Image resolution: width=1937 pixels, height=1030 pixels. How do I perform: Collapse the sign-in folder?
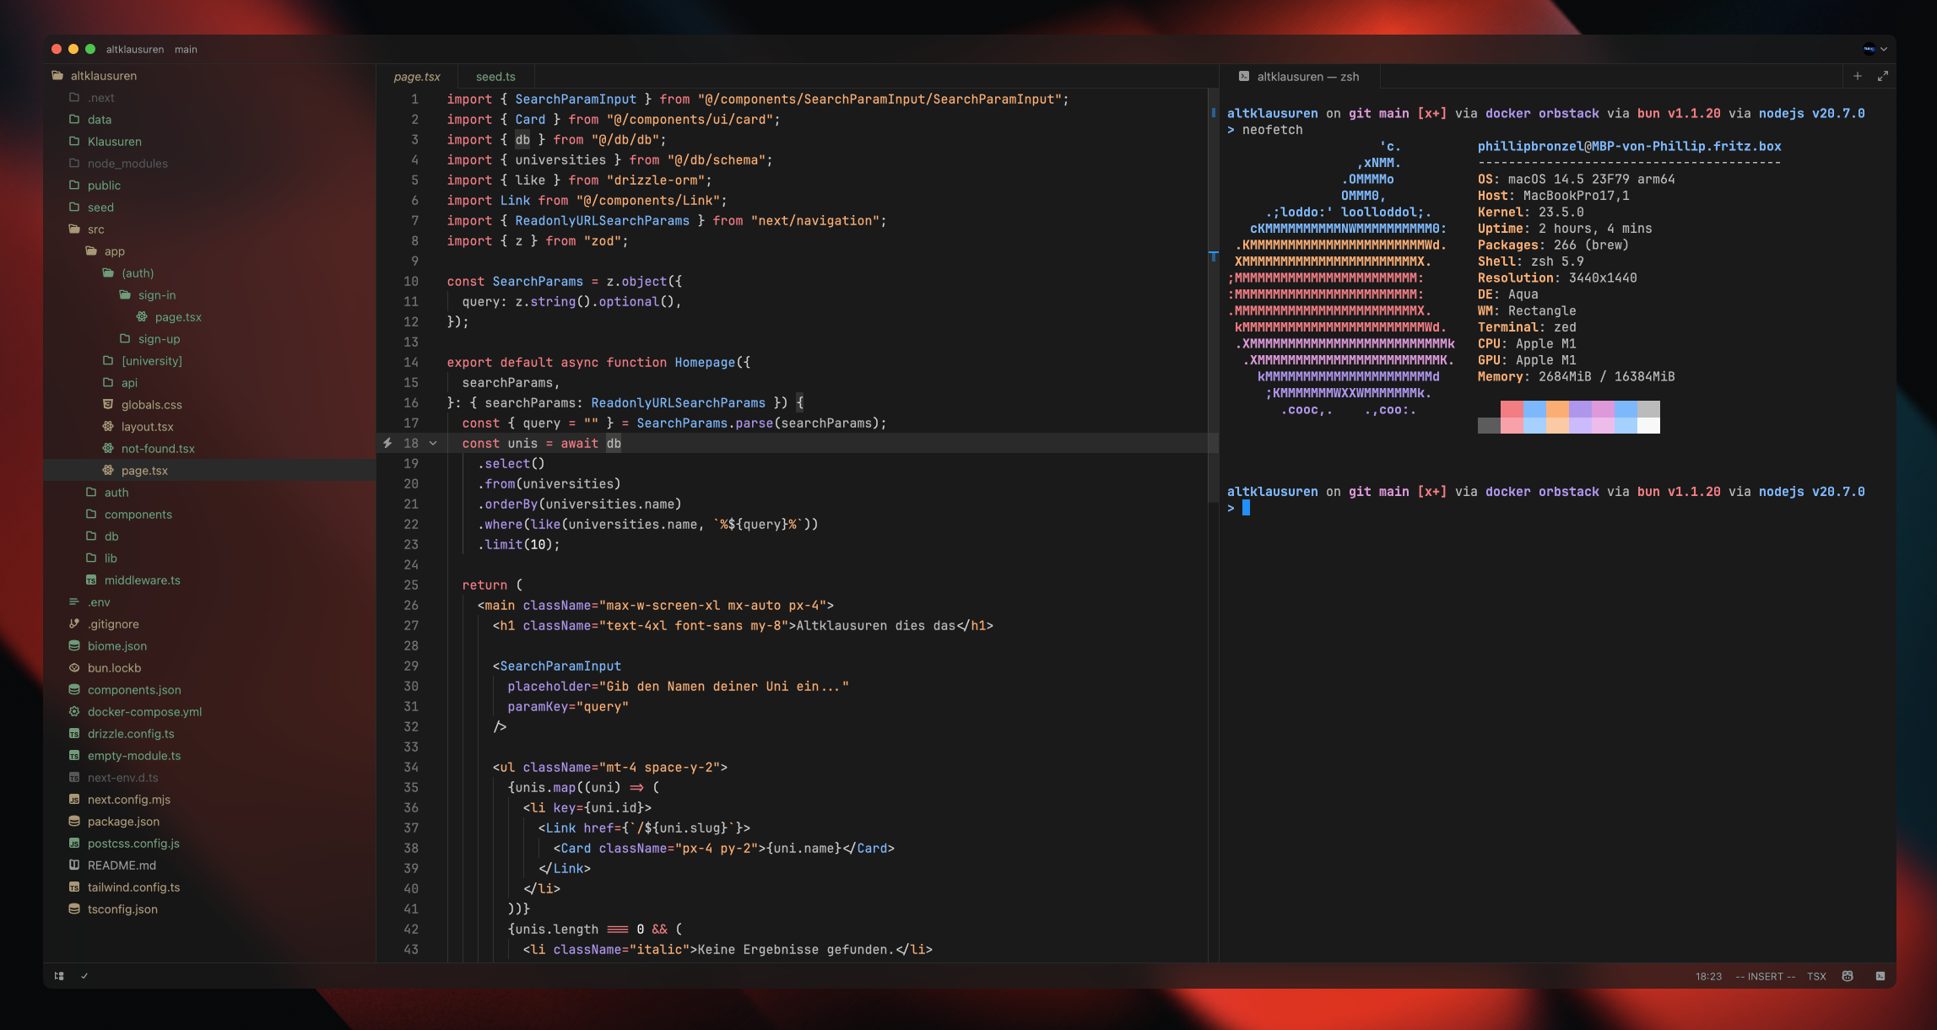coord(209,294)
